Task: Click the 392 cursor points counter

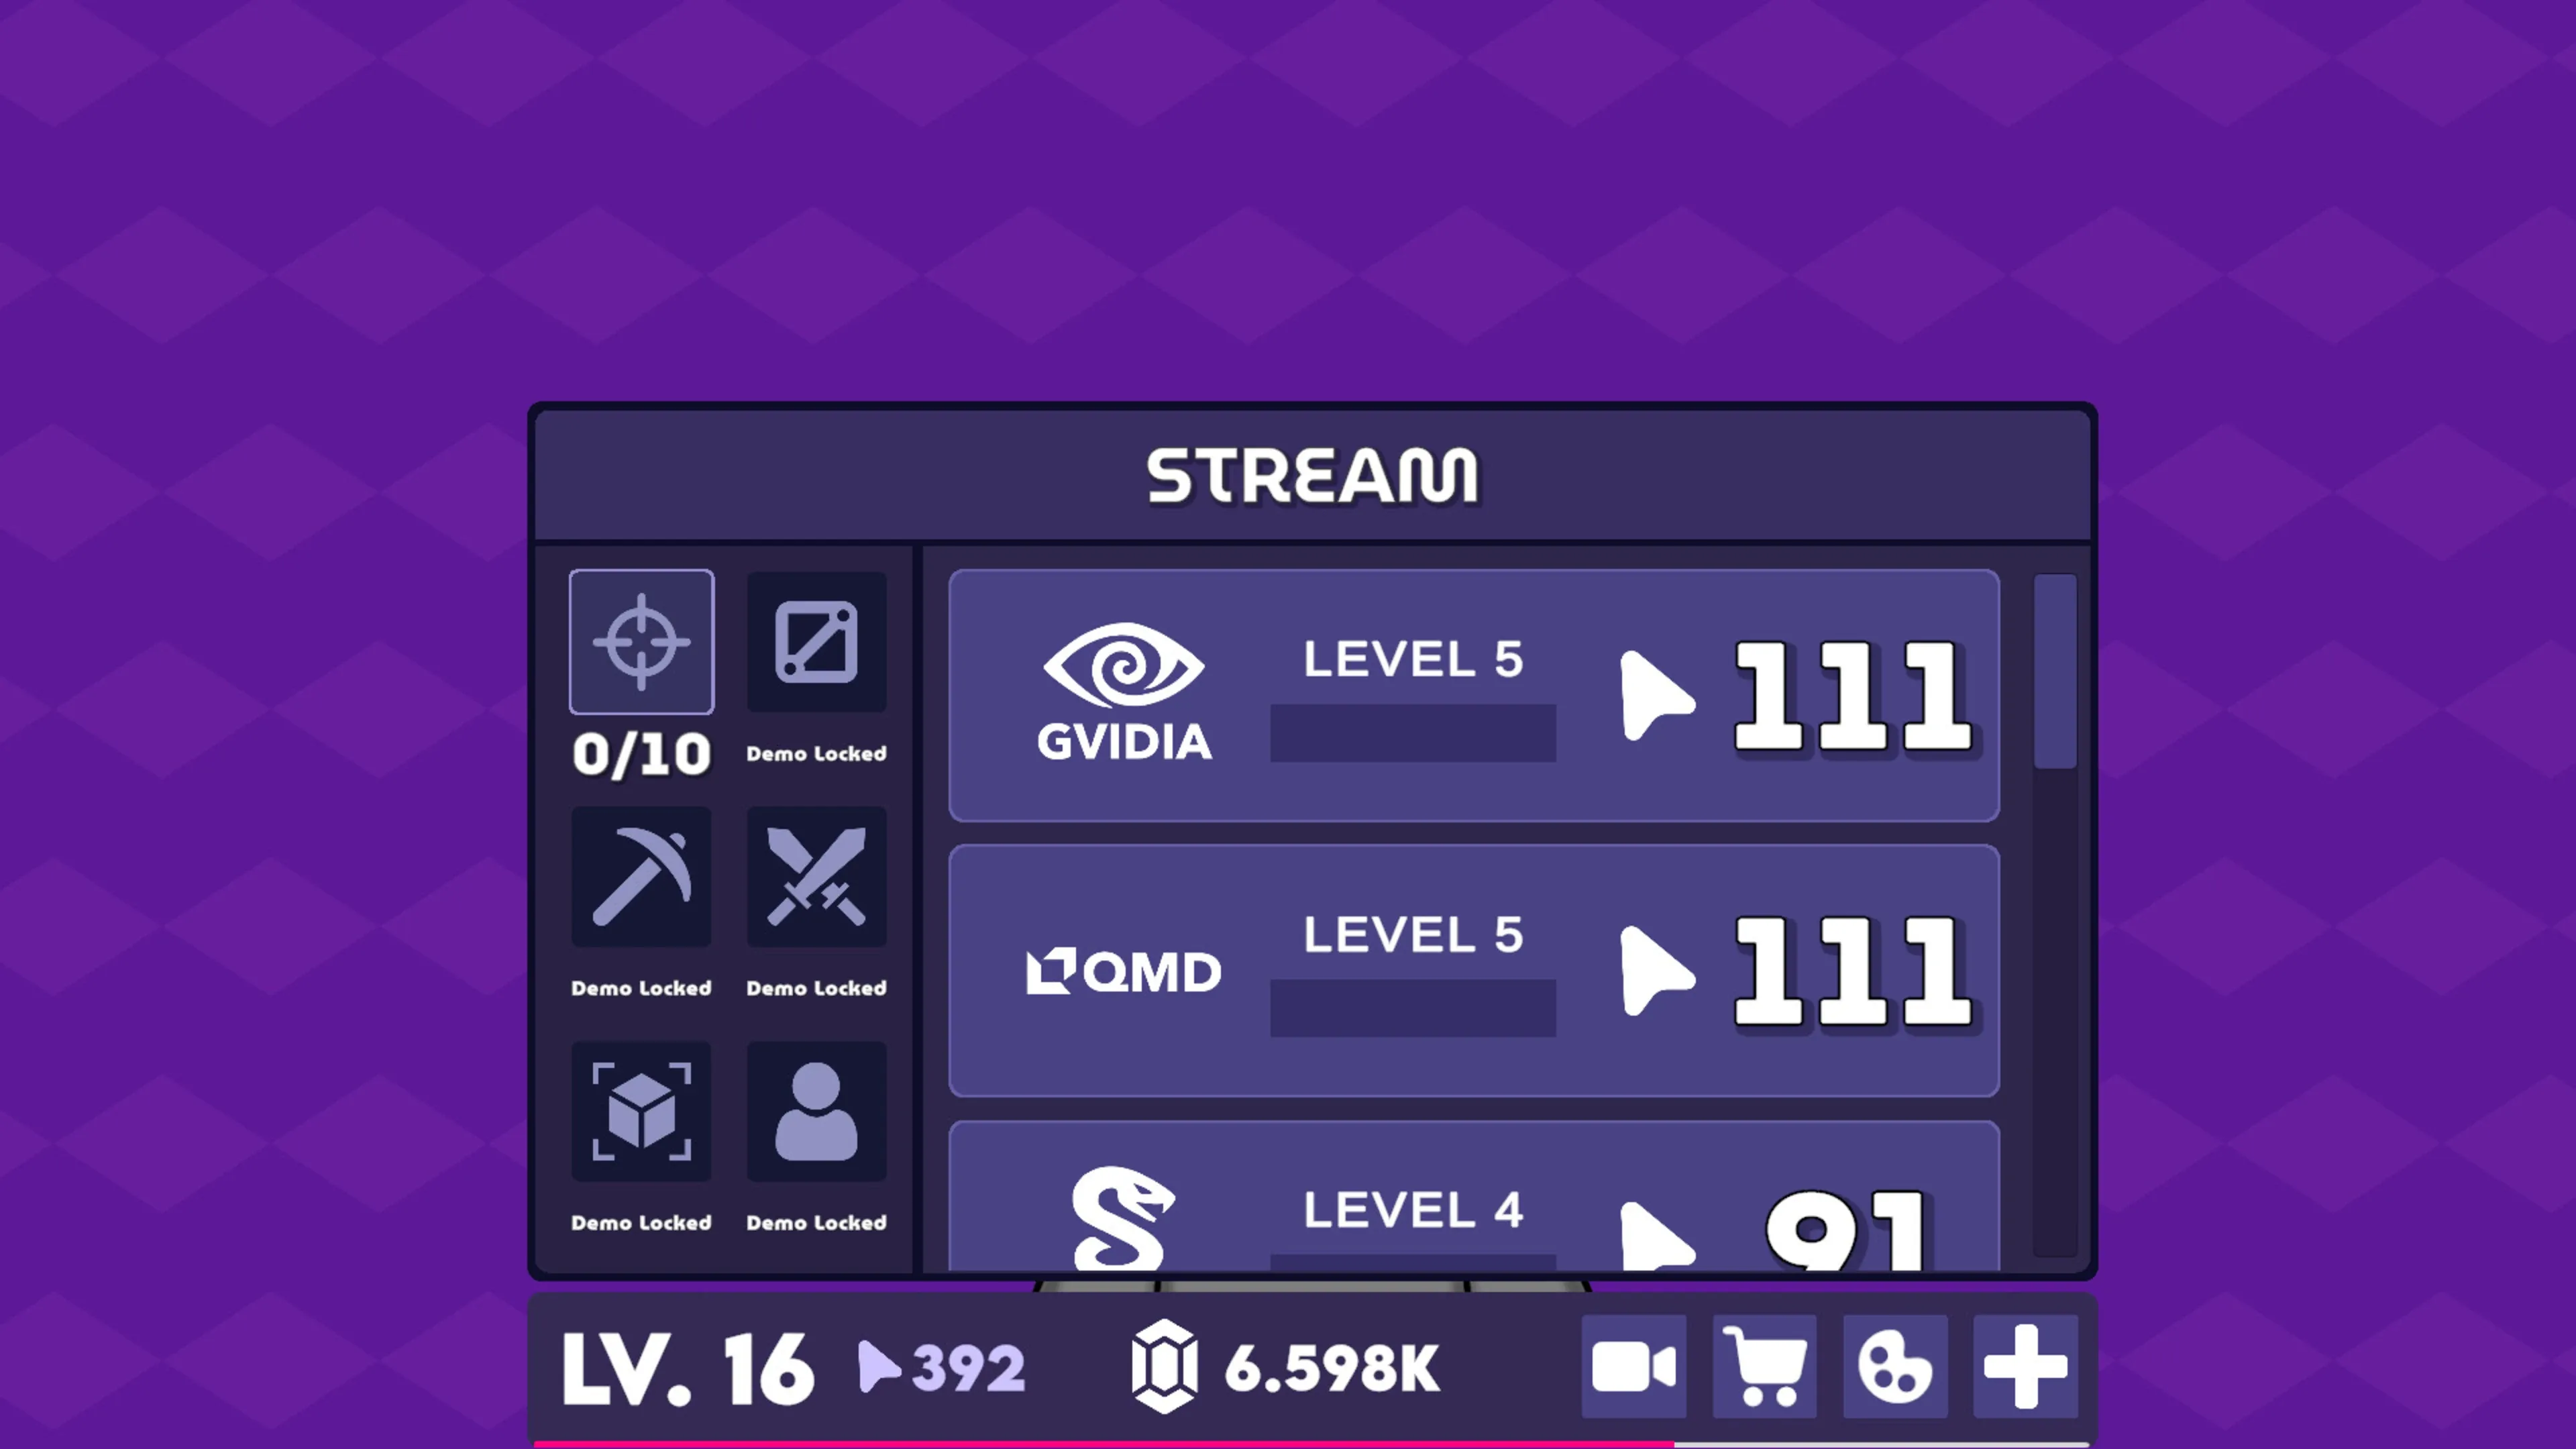Action: (x=942, y=1367)
